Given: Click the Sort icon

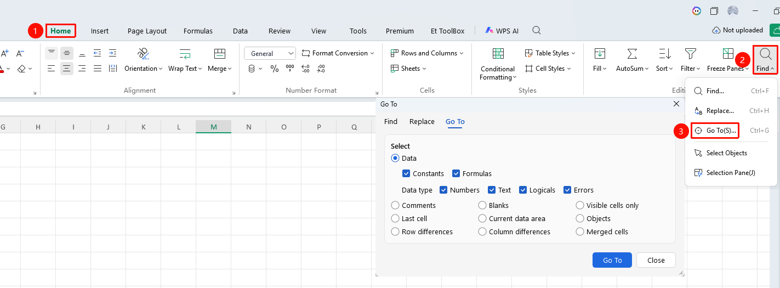Looking at the screenshot, I should click(665, 54).
